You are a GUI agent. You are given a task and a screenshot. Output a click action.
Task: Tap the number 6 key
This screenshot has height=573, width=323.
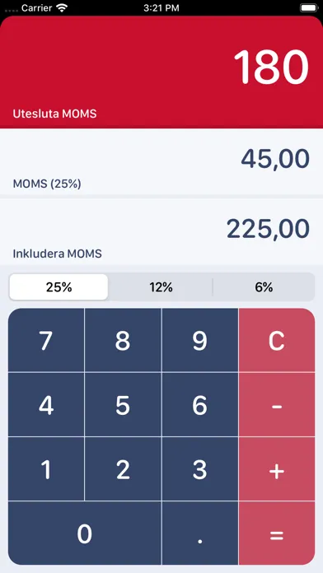pyautogui.click(x=199, y=405)
